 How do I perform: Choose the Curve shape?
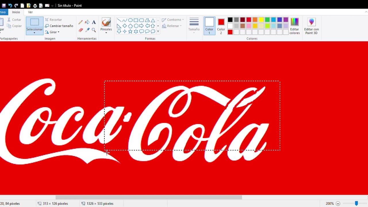124,20
